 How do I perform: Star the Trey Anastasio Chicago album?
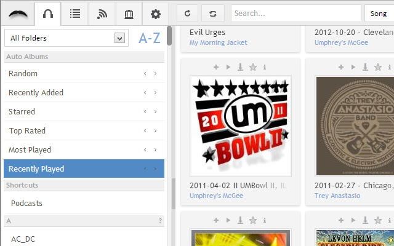[378, 67]
